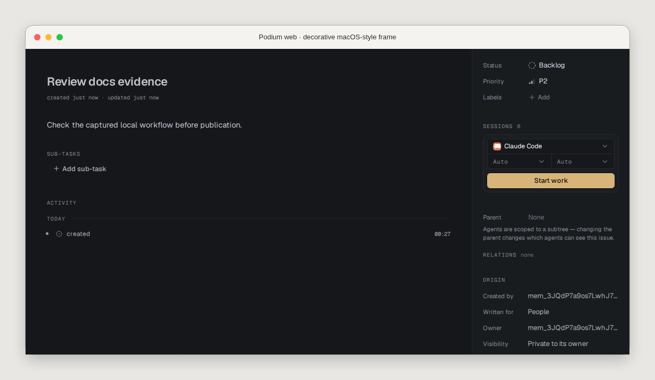Click the 00:27 activity timestamp
The width and height of the screenshot is (655, 380).
click(443, 234)
